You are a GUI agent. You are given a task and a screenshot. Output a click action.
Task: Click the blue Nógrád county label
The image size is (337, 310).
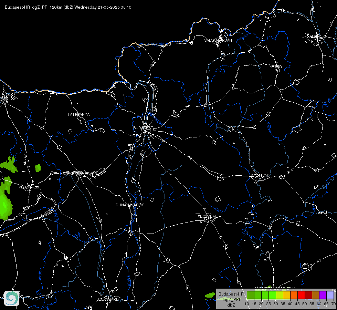tap(158, 44)
